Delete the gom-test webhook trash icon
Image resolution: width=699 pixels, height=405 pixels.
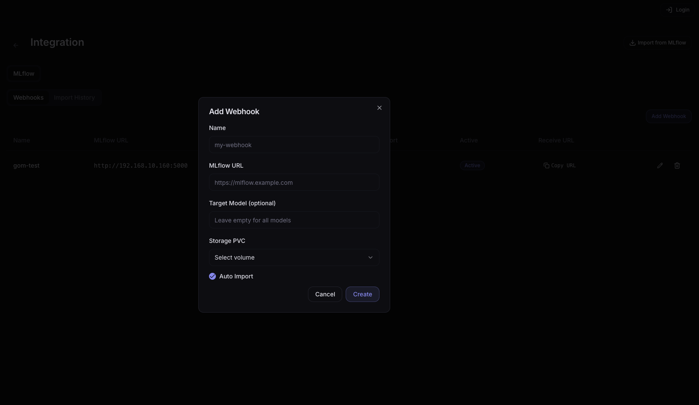pyautogui.click(x=677, y=166)
